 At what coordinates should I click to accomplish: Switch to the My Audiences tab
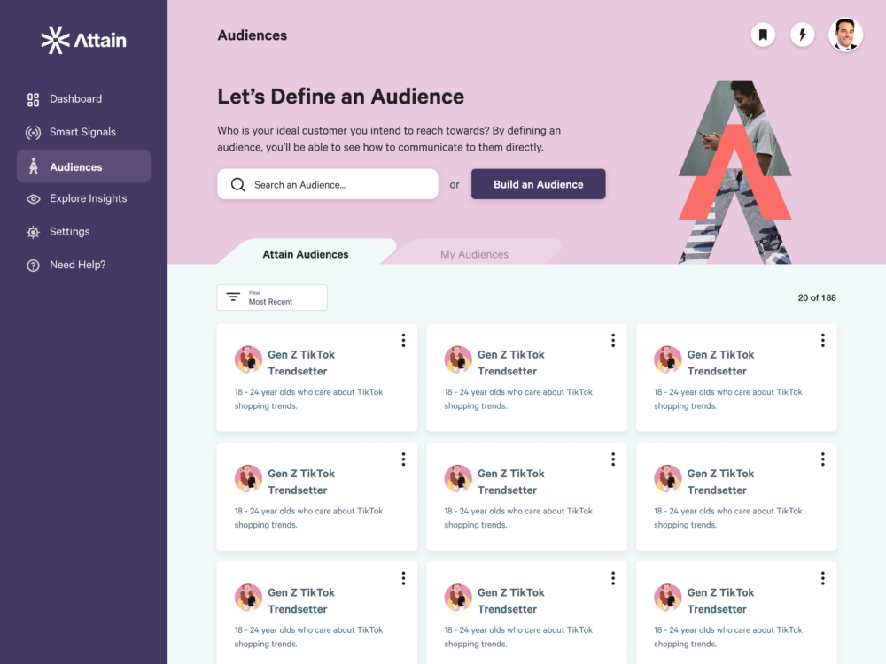pyautogui.click(x=474, y=254)
